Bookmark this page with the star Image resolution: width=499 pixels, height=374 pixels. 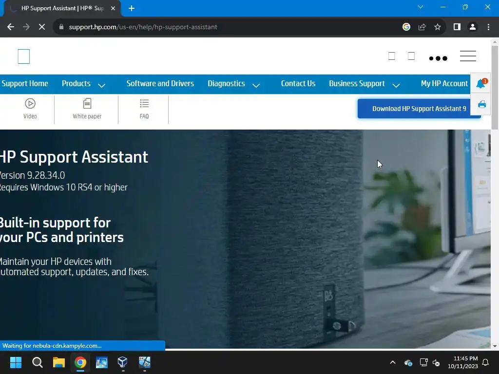[x=438, y=27]
